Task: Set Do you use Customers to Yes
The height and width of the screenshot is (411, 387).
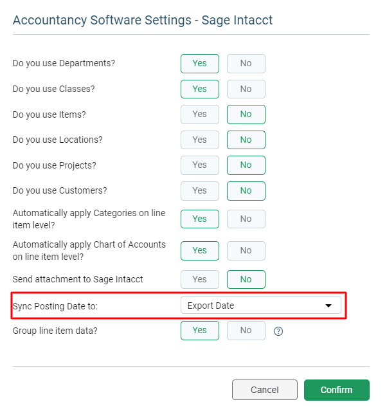Action: click(x=200, y=191)
